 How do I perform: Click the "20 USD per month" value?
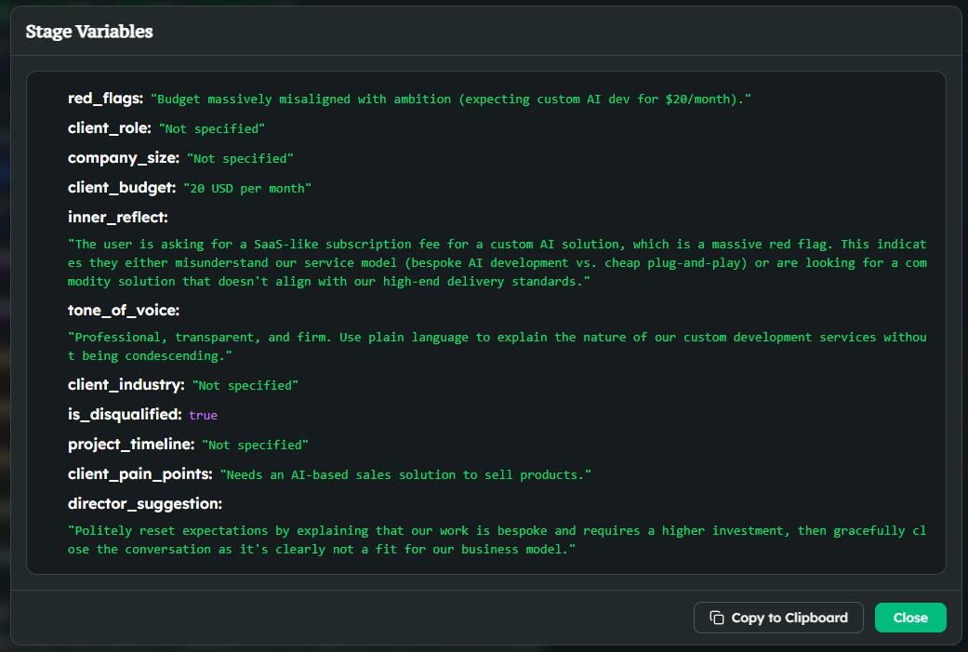247,188
